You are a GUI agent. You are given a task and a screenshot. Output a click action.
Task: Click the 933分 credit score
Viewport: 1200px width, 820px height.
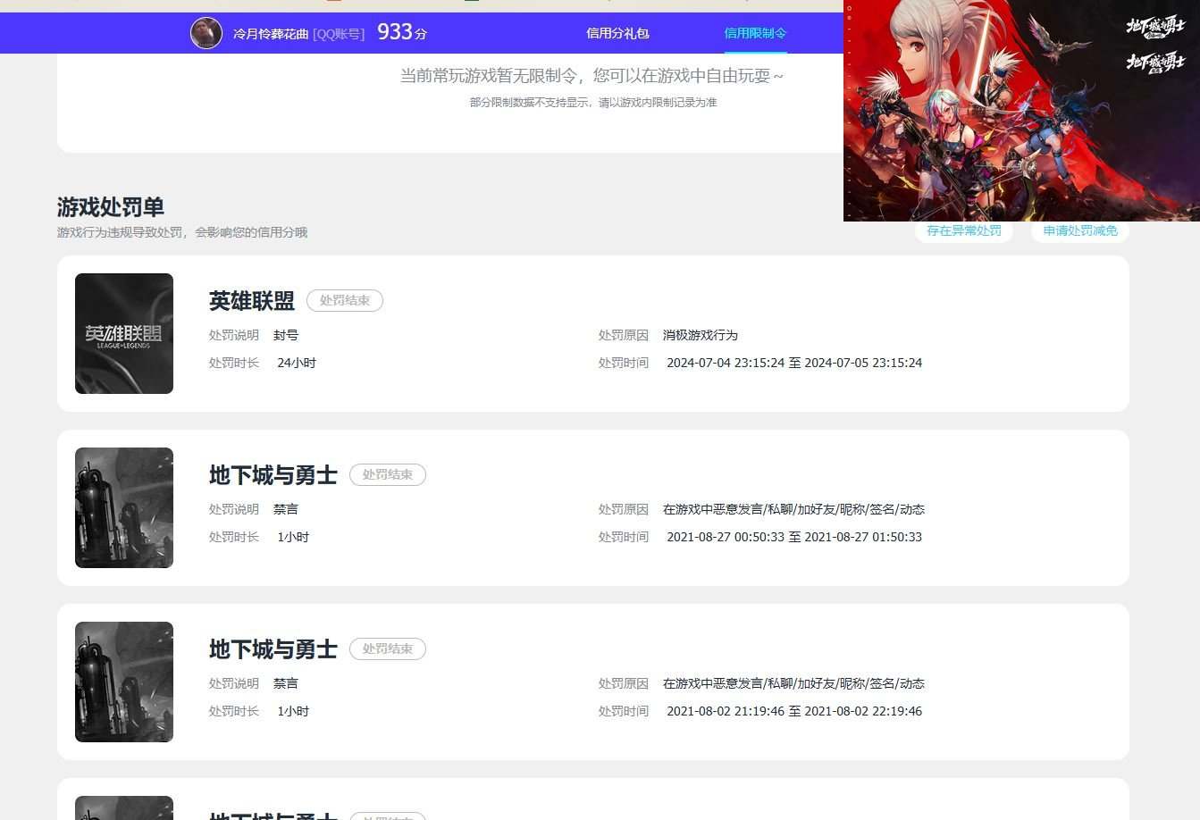402,32
